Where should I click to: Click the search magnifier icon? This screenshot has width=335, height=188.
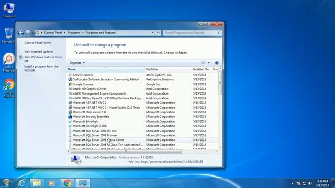pos(219,33)
